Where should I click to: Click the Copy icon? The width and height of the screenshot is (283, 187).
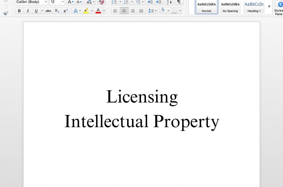pyautogui.click(x=6, y=6)
